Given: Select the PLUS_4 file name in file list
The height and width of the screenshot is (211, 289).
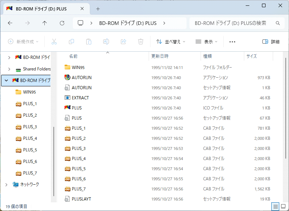Looking at the screenshot, I should 79,159.
